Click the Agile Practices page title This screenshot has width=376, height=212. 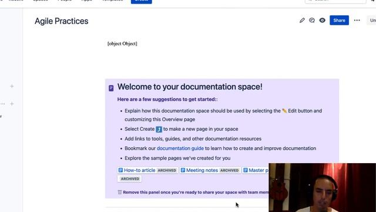click(61, 21)
